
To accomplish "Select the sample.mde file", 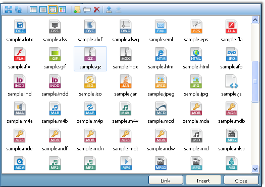I will [x=20, y=140].
